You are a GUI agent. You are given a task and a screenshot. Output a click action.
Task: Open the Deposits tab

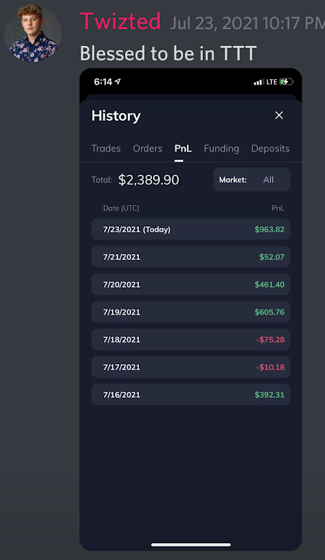(x=270, y=149)
